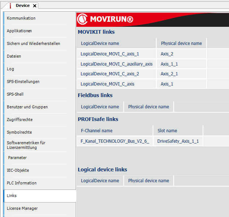This screenshot has width=229, height=217.
Task: Click Physical device name header in Logical device links
Action: (149, 180)
